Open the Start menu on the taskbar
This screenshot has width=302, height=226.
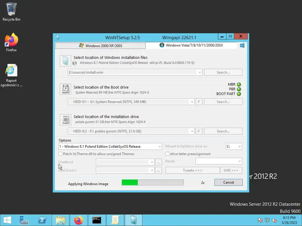tap(7, 220)
